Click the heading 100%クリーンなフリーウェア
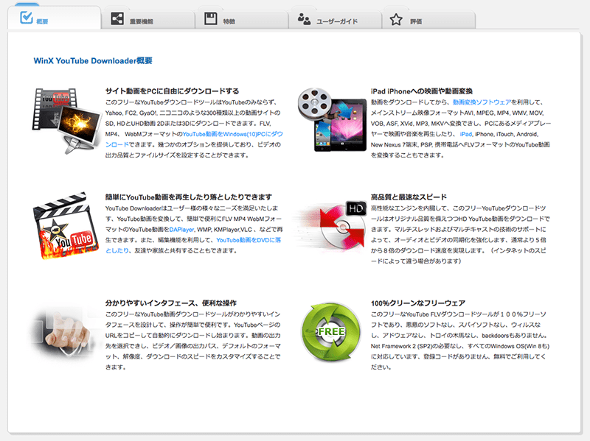The height and width of the screenshot is (441, 590). [418, 303]
